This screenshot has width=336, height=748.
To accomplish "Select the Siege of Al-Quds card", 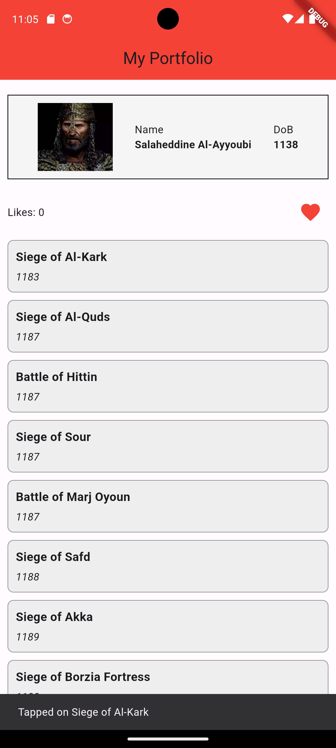I will pyautogui.click(x=168, y=326).
